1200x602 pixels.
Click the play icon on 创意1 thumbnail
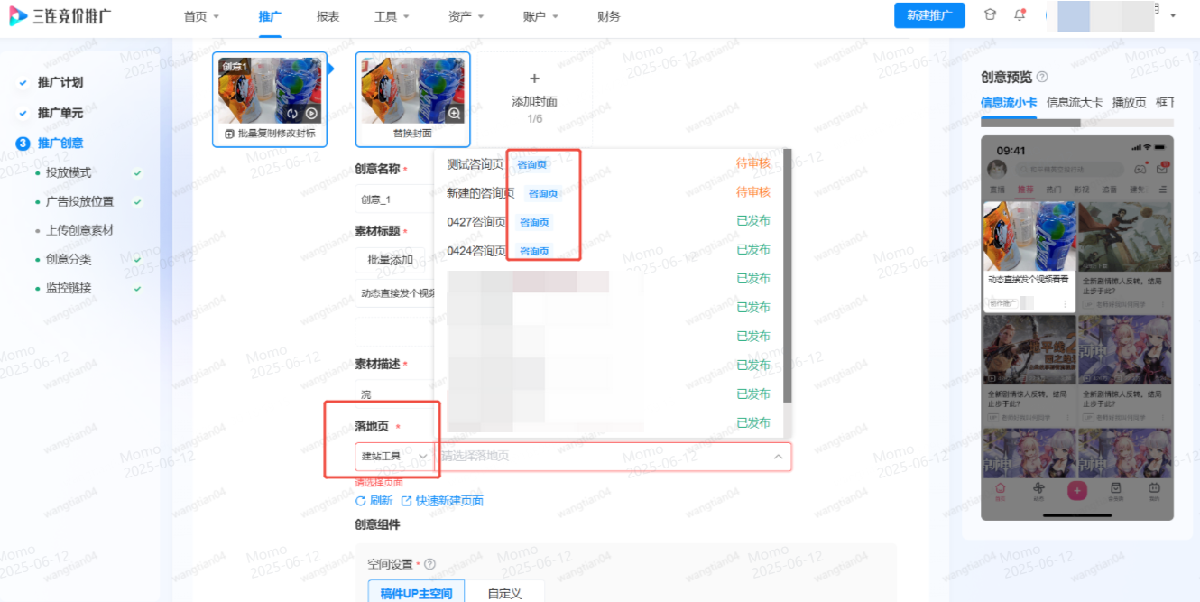(x=311, y=114)
